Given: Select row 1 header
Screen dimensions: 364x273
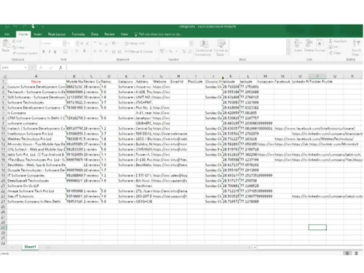Looking at the screenshot, I should click(4, 82).
